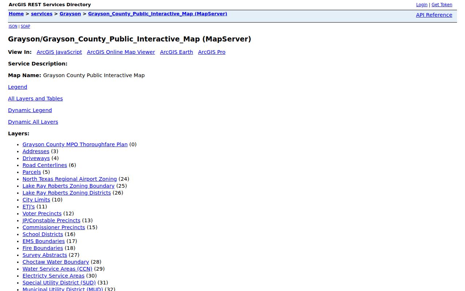Open the services breadcrumb link

coord(42,14)
